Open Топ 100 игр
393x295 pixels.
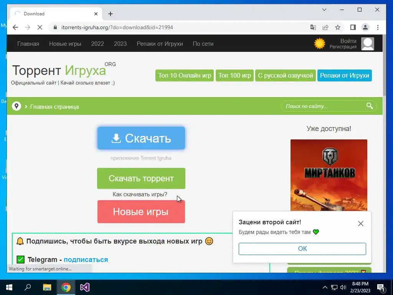click(x=234, y=76)
